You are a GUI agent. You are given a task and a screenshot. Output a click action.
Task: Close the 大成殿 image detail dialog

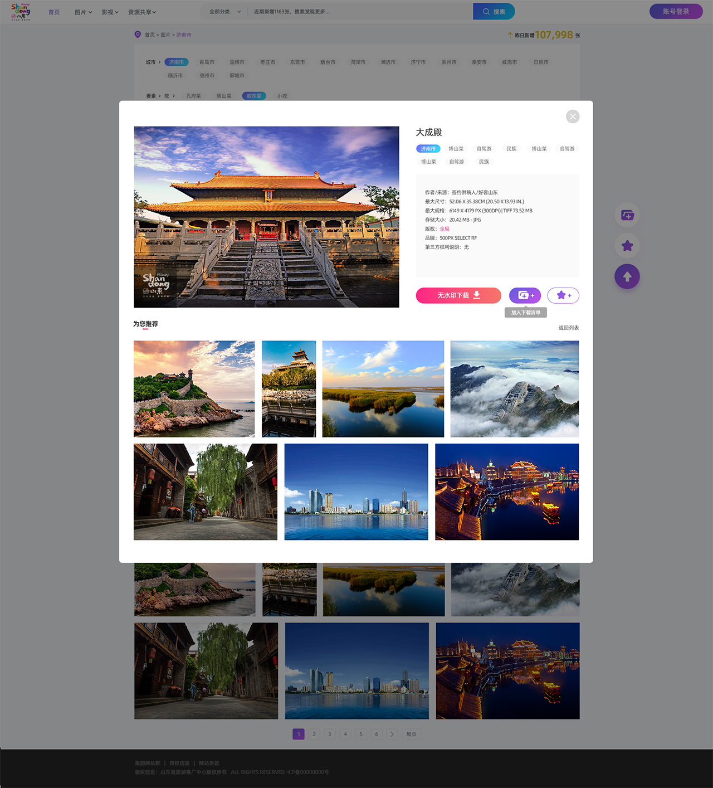pyautogui.click(x=573, y=116)
